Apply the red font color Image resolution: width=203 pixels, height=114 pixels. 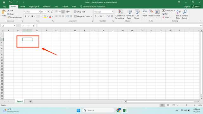[50, 16]
